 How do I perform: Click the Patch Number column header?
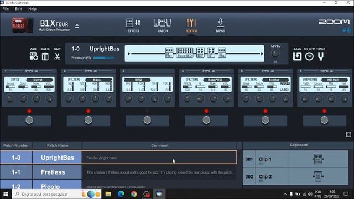tap(16, 145)
